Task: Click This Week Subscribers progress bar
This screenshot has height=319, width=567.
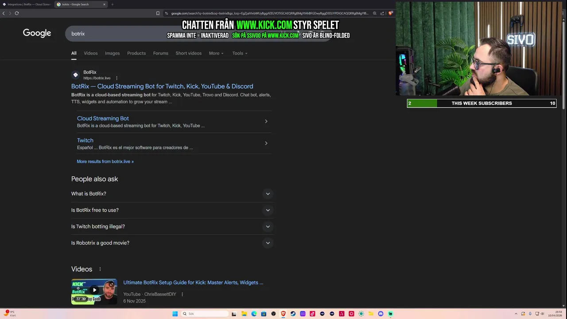Action: (482, 103)
